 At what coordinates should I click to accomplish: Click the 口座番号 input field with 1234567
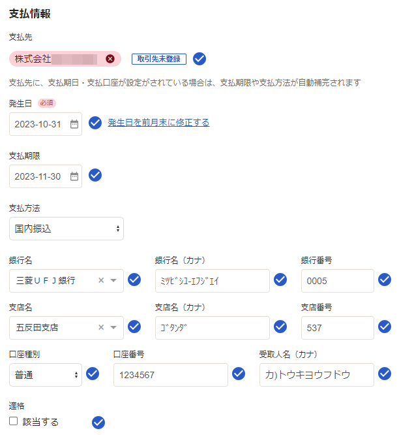(170, 375)
